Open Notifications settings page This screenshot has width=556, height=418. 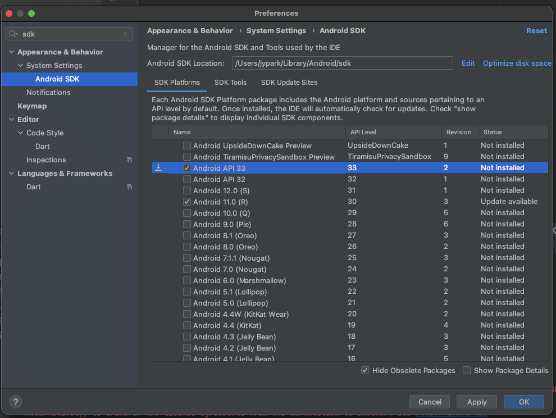pos(48,92)
